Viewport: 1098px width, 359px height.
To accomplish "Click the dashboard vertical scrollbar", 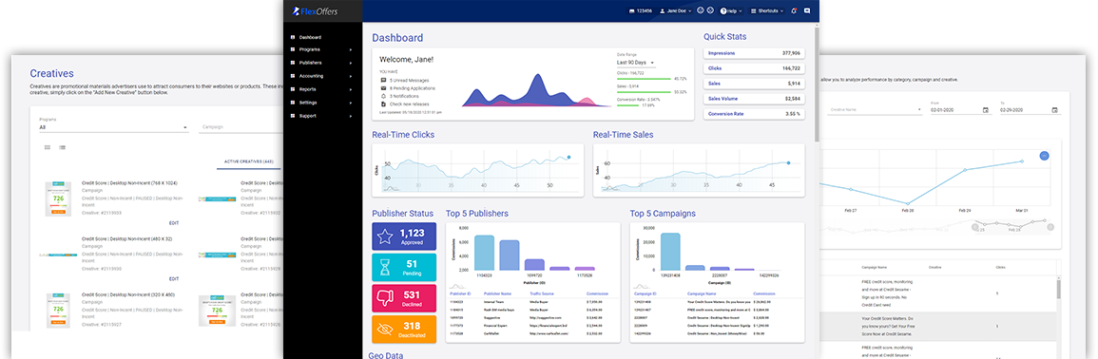I will click(x=816, y=84).
